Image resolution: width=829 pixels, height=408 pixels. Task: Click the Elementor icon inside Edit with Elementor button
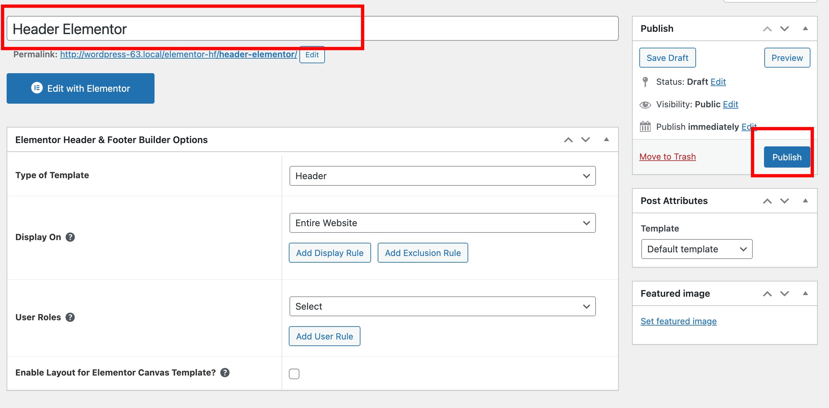coord(37,88)
